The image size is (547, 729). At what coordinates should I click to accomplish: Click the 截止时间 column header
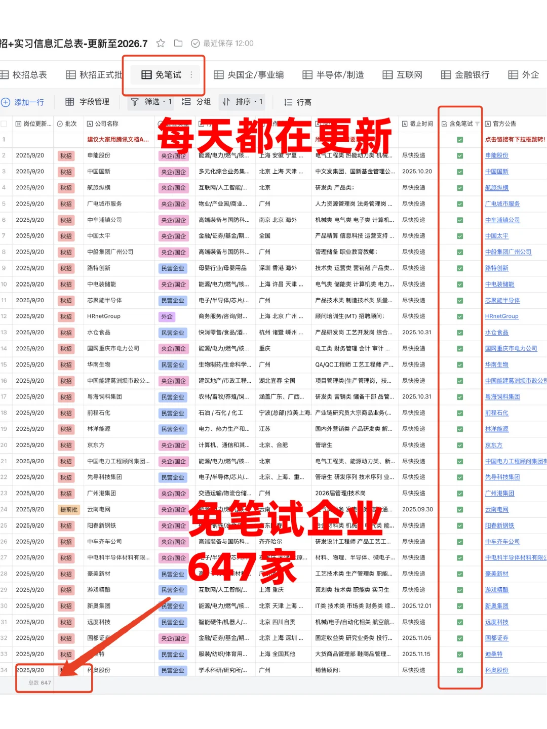pyautogui.click(x=418, y=124)
